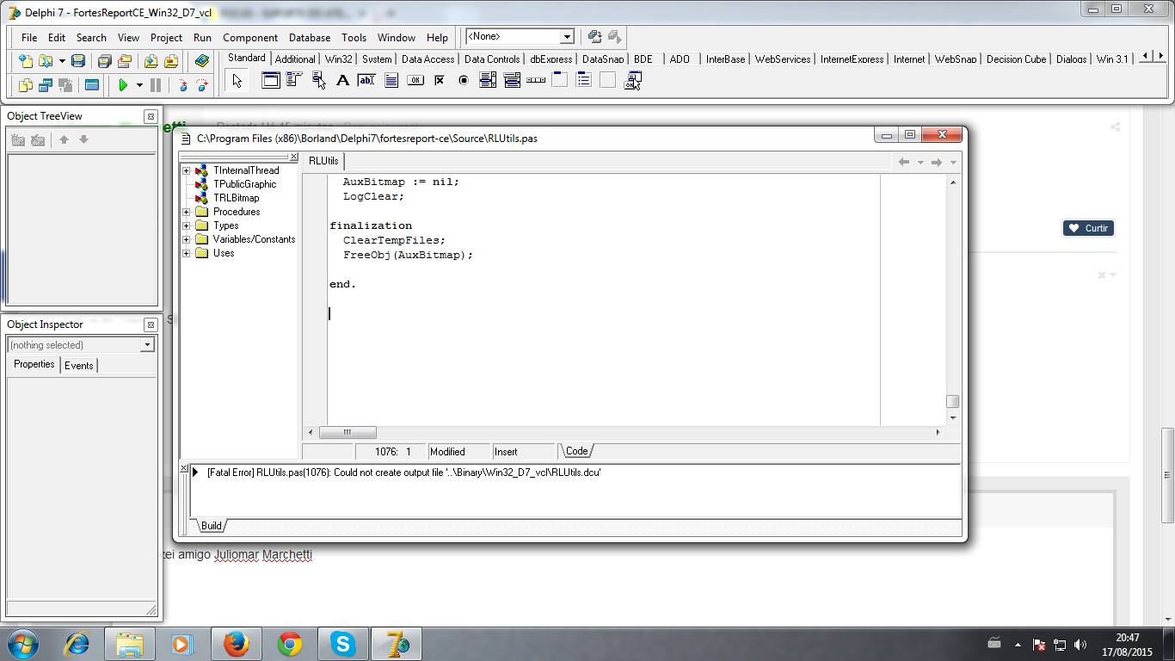The image size is (1175, 661).
Task: Click the New Form toolbar icon
Action: point(91,85)
